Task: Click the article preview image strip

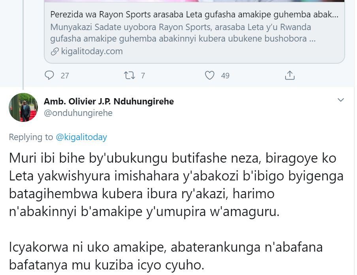Action: click(194, 1)
